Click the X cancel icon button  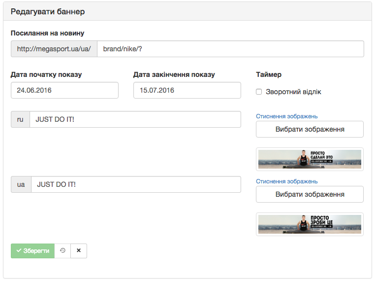79,250
